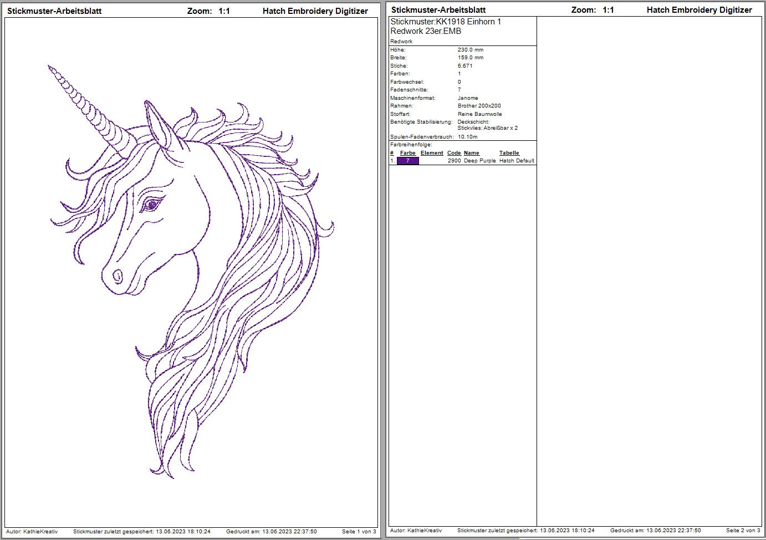Click the 'Farben:' label
766x540 pixels.
coord(400,74)
